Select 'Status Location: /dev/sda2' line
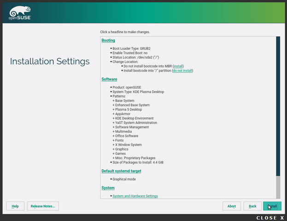 [x=135, y=57]
